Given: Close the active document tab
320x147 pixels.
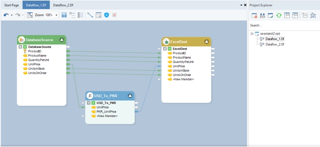Looking at the screenshot, I should (x=245, y=5).
